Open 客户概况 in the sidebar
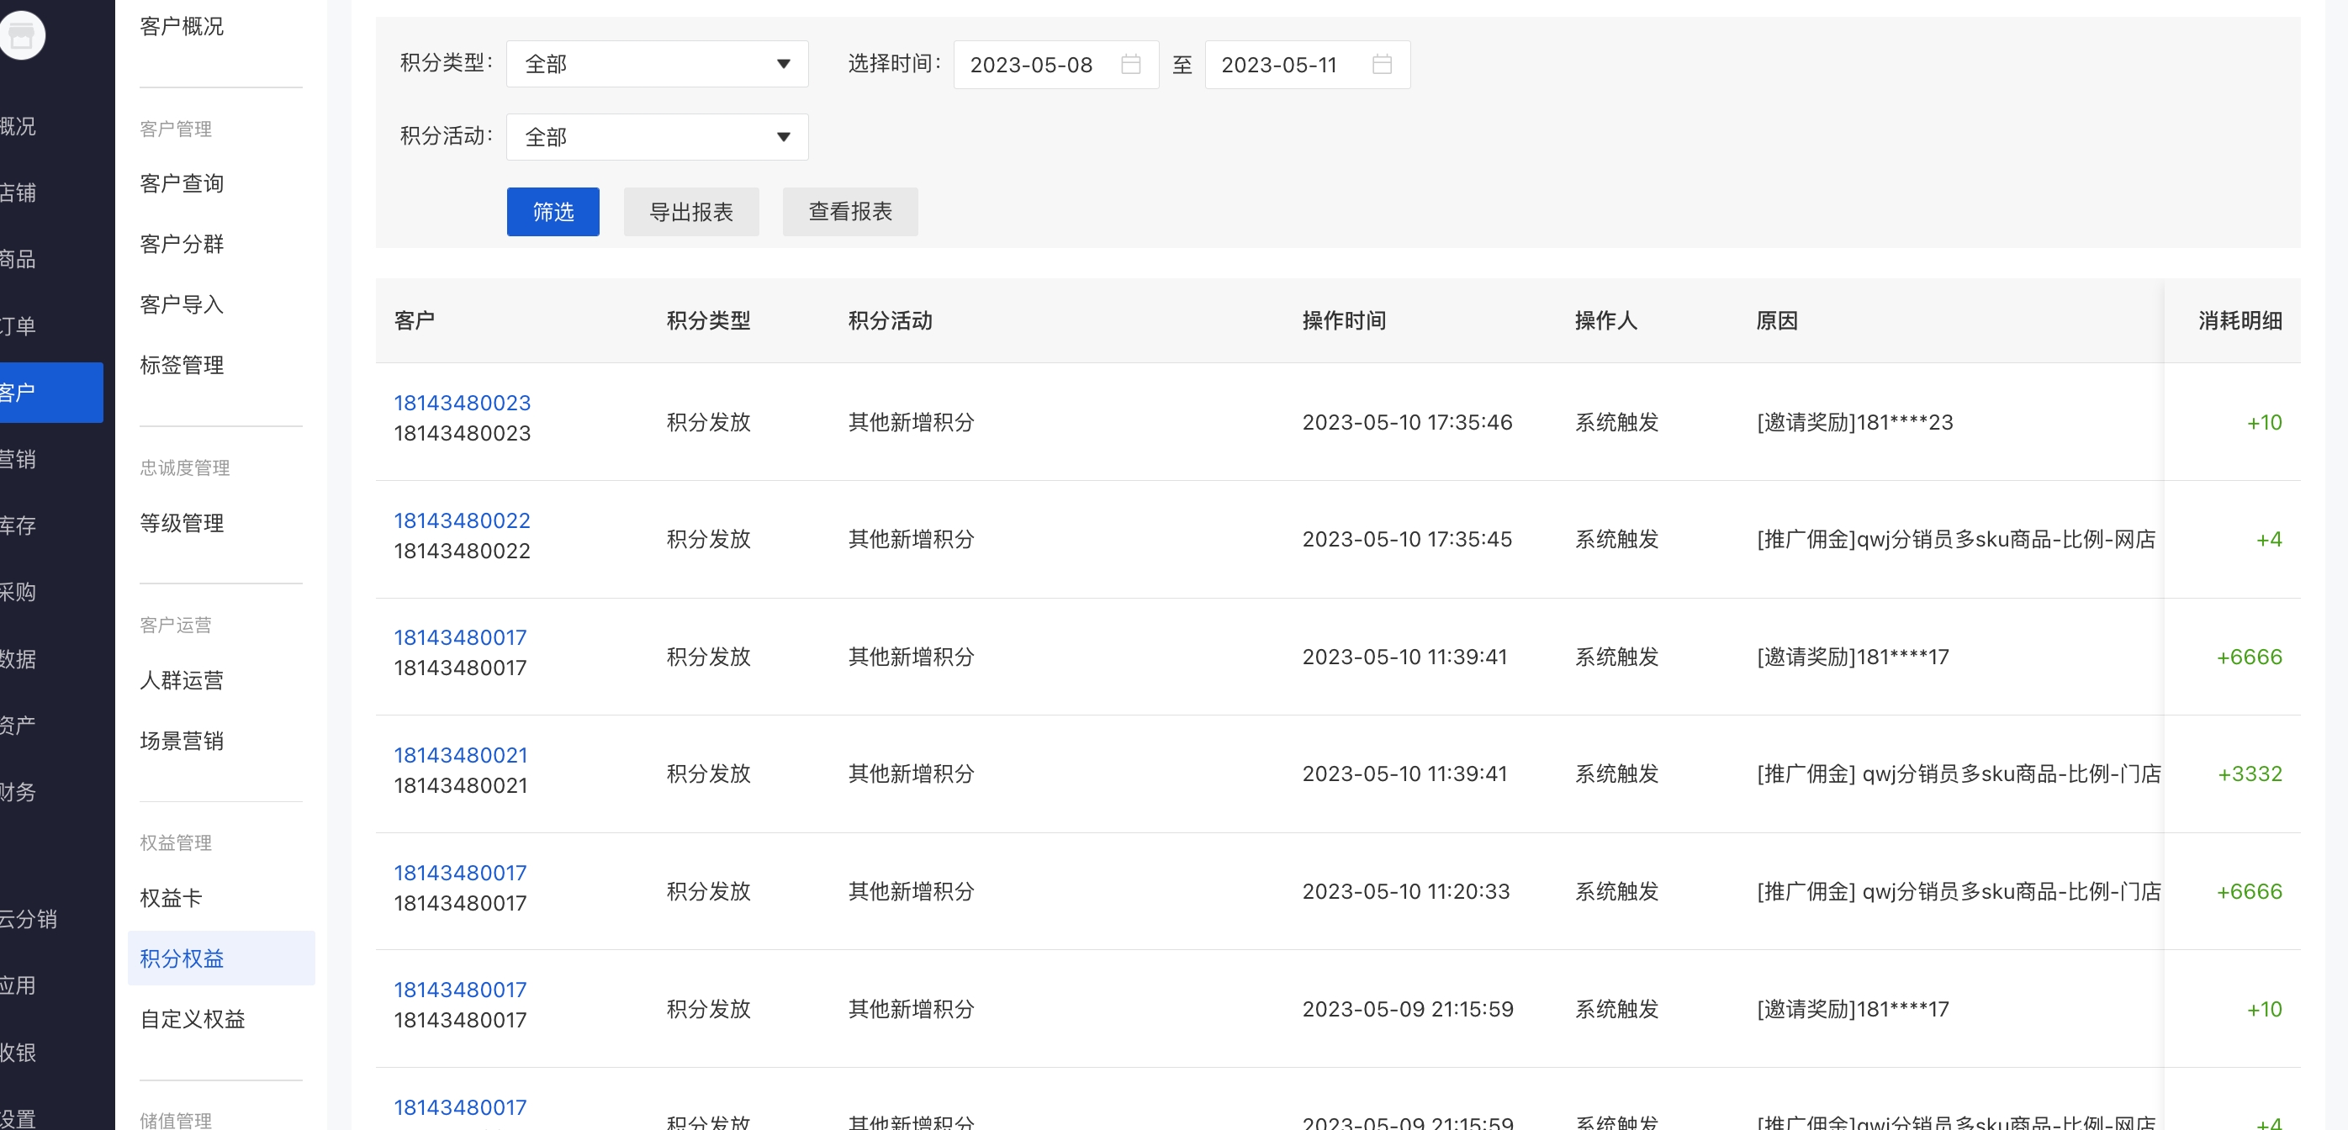2348x1130 pixels. [182, 26]
